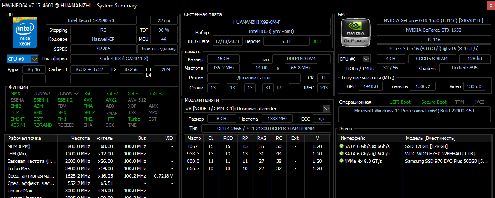Viewport: 495px width, 198px height.
Task: Click the AVX2 feature flag
Action: (x=111, y=100)
